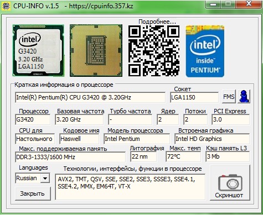Click the max temperature field 72°C
263x215 pixels.
[183, 157]
